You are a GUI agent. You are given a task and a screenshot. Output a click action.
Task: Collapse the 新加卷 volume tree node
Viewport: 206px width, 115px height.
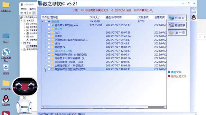pos(42,21)
